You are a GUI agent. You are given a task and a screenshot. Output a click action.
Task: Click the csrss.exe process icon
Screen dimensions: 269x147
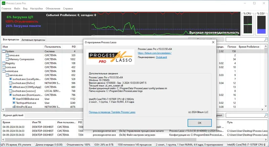tap(4, 67)
